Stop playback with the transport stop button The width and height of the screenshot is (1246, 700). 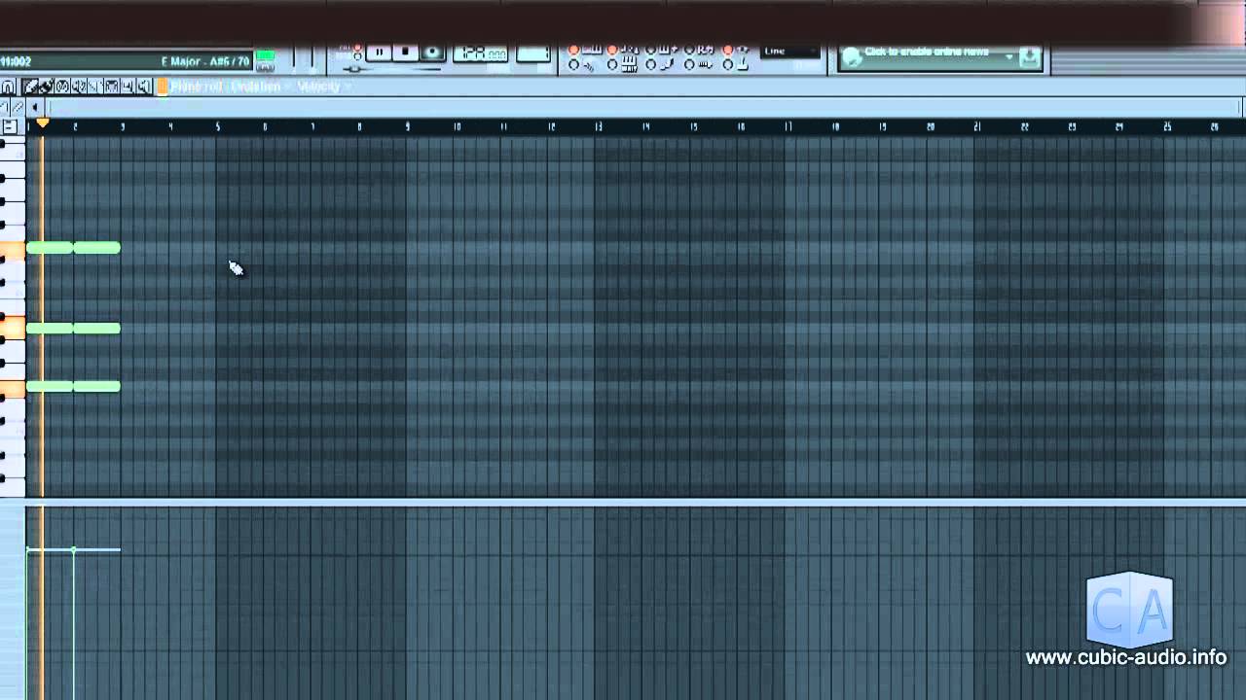(x=406, y=52)
